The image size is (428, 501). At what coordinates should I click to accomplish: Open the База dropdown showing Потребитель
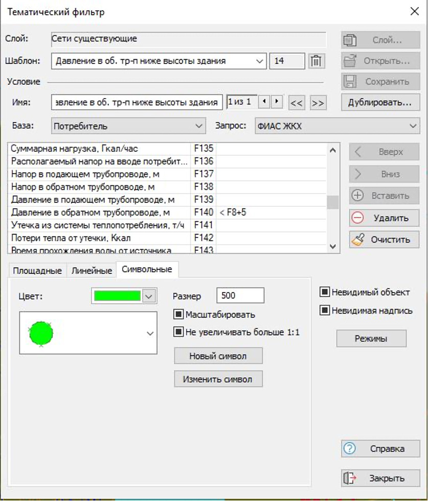pos(199,126)
